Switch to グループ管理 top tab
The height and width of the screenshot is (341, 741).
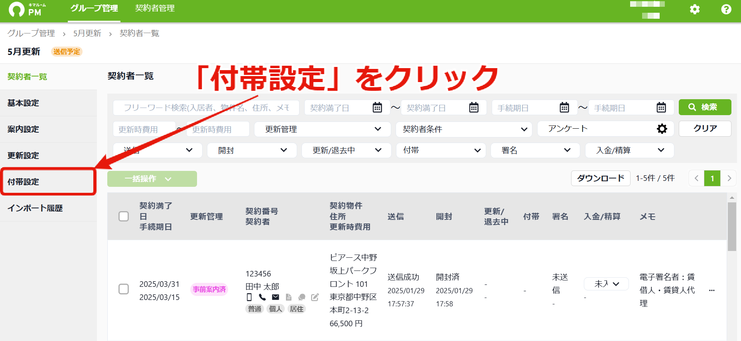tap(94, 8)
